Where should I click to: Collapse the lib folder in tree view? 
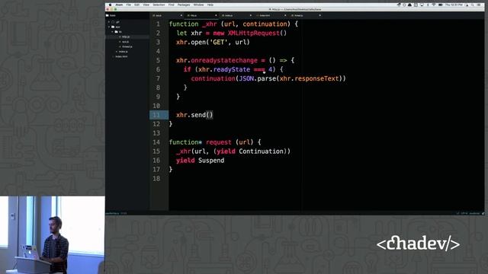pyautogui.click(x=112, y=32)
